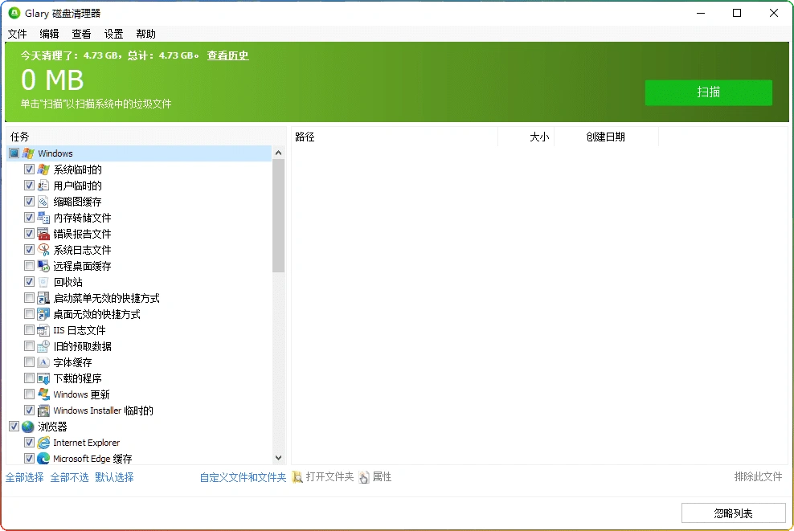
Task: Open the 设置 menu
Action: pyautogui.click(x=113, y=34)
